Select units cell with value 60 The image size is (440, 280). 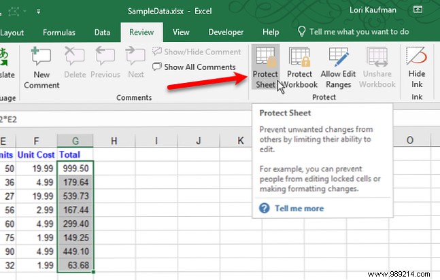(7, 224)
